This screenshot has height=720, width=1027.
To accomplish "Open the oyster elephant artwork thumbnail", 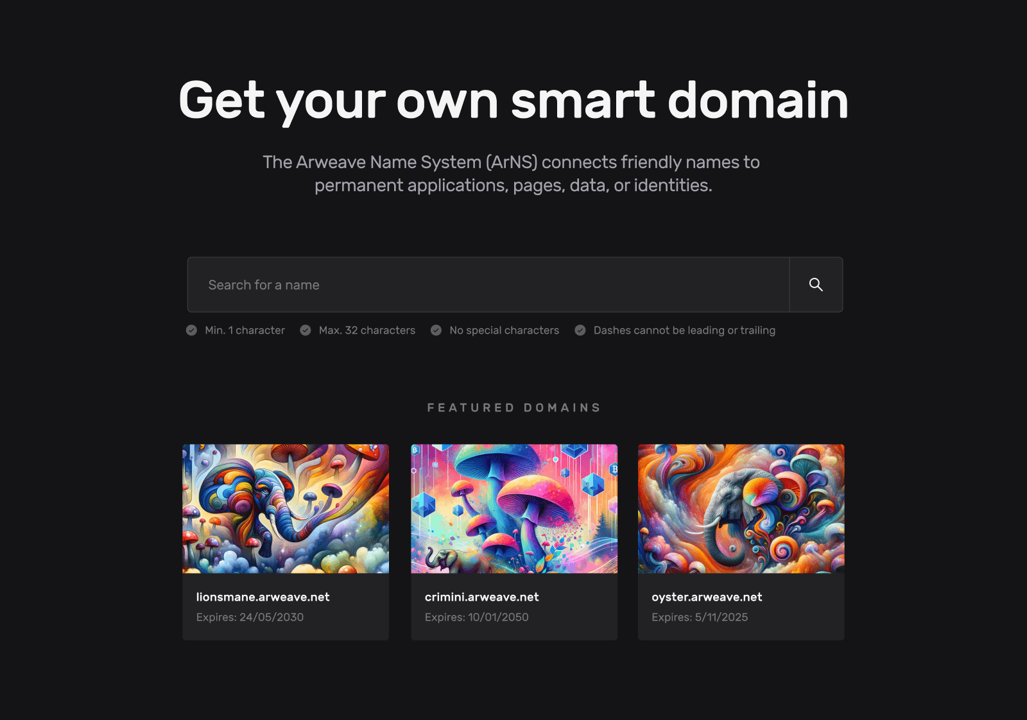I will (741, 509).
